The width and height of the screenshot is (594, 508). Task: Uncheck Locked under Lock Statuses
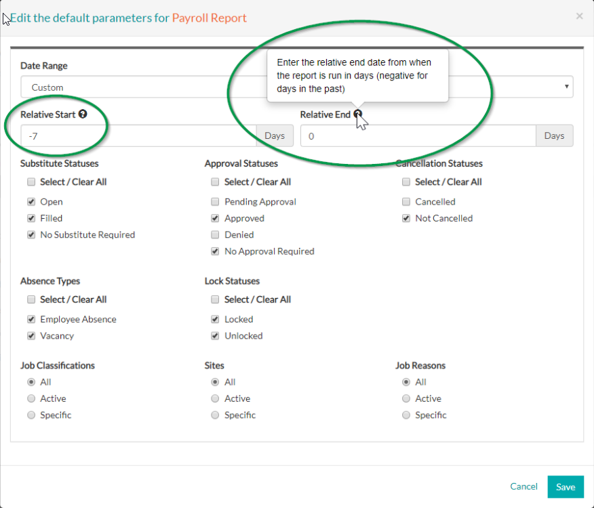[x=215, y=319]
